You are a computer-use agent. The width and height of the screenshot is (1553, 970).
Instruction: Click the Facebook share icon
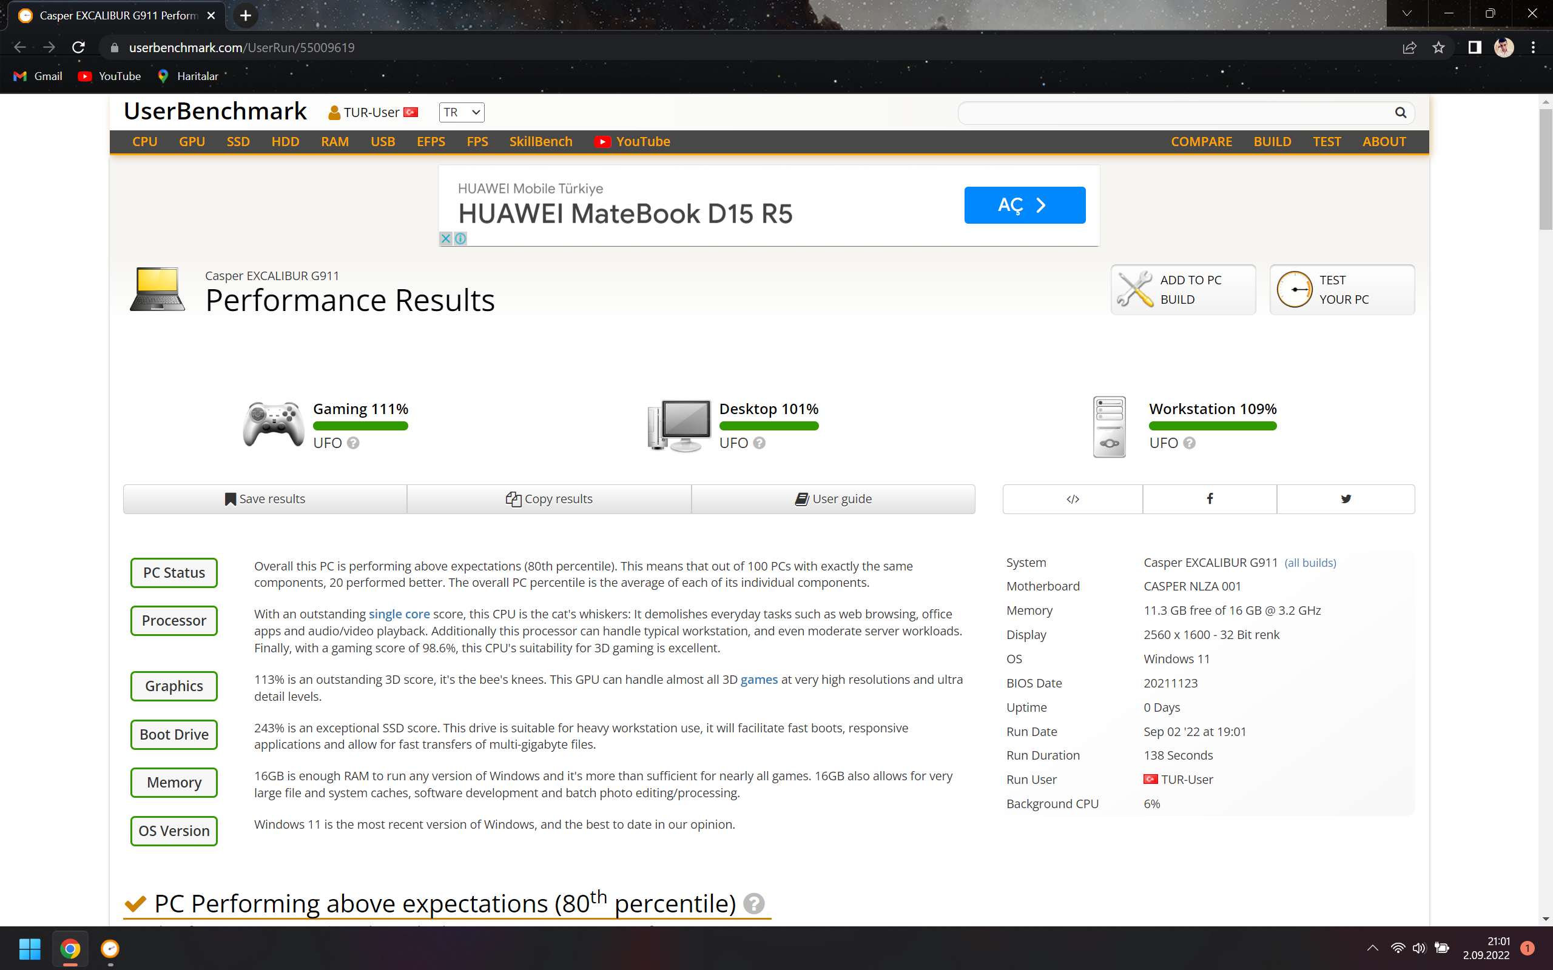1209,498
